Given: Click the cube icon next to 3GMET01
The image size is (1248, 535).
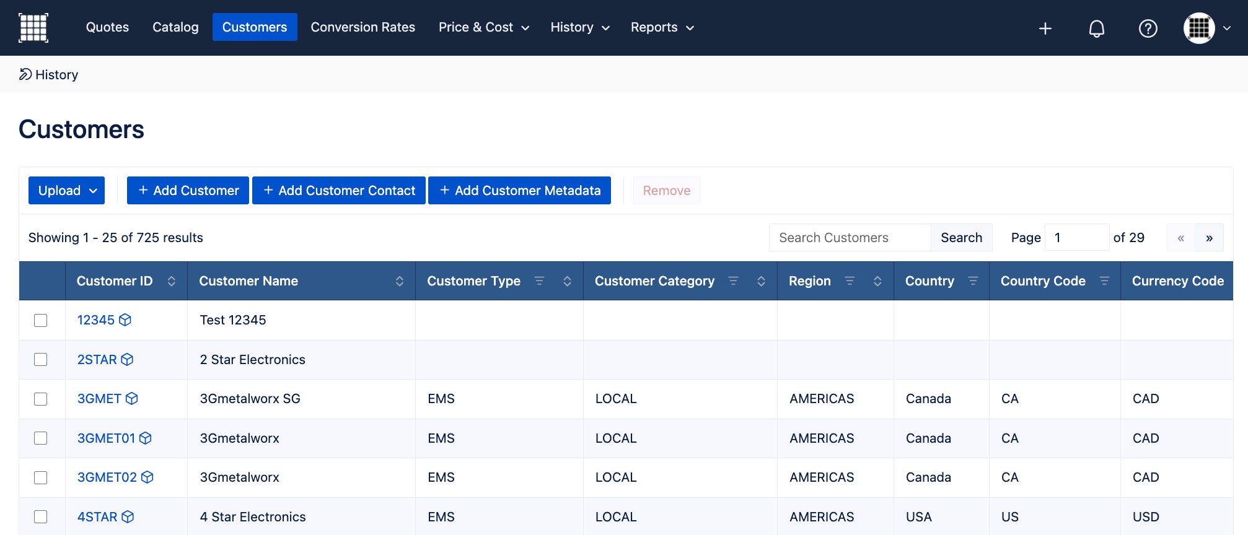Looking at the screenshot, I should 146,438.
